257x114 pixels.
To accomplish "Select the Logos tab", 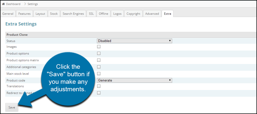I will coord(117,14).
